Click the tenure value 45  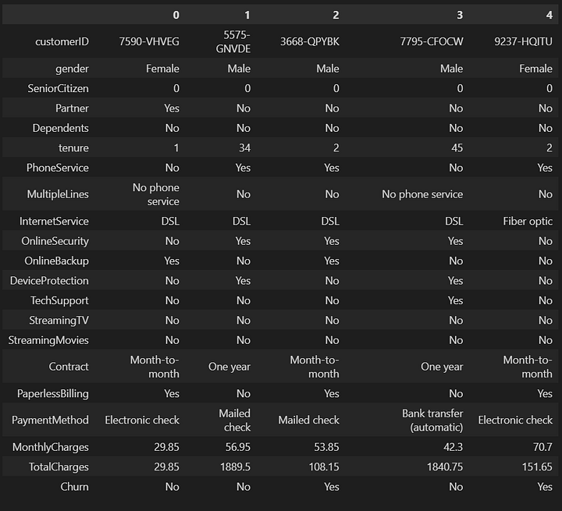coord(457,147)
